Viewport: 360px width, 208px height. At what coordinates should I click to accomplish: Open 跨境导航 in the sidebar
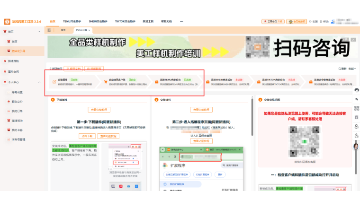tap(13, 61)
